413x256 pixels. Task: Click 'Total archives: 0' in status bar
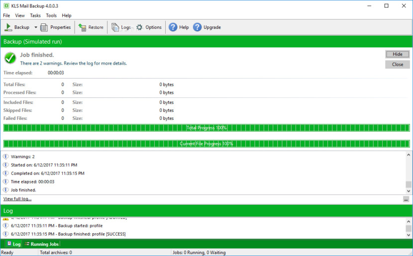pos(56,253)
